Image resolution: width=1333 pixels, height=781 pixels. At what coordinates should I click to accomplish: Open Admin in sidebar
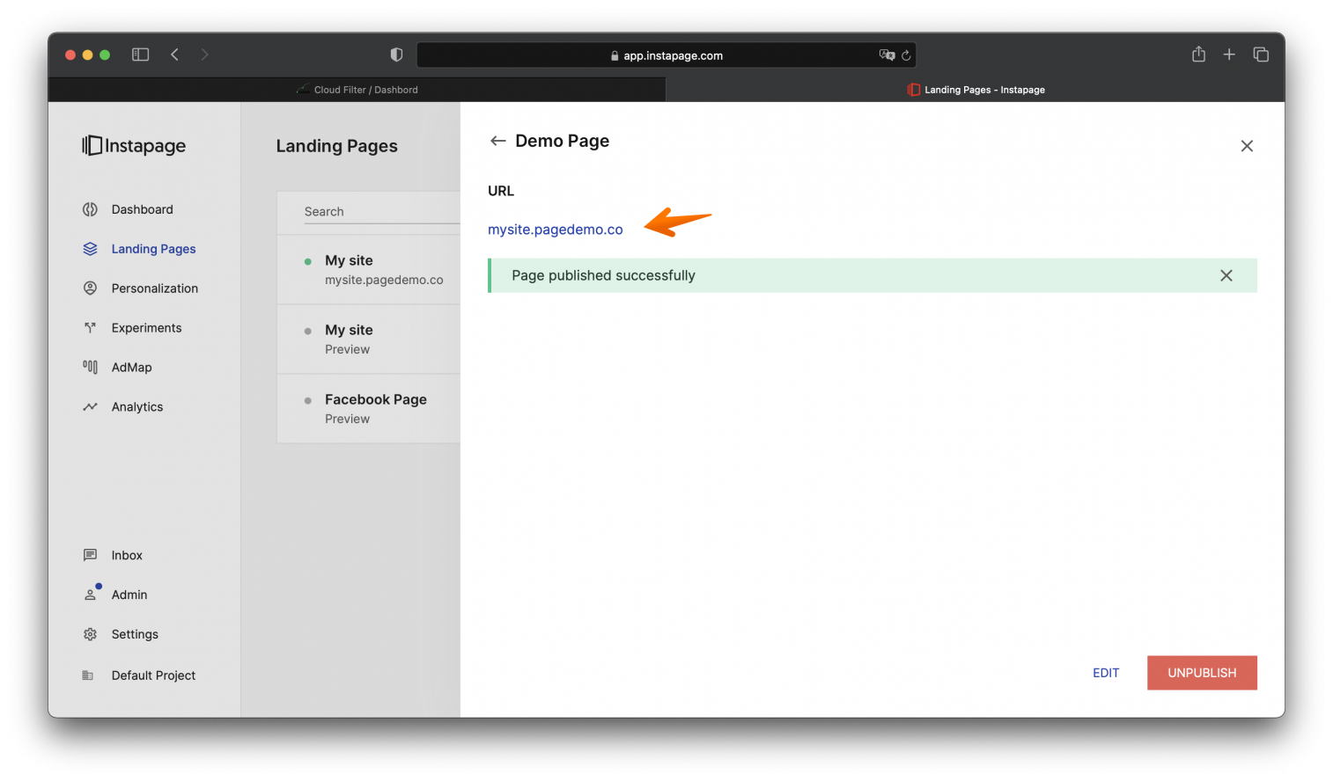(129, 595)
